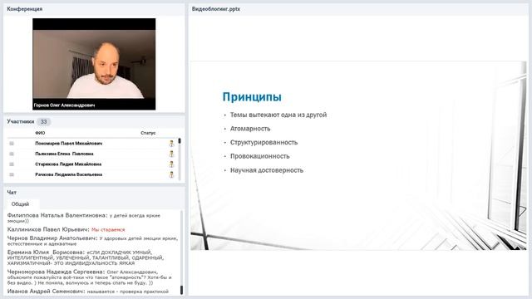Click slide bullet Атомарность
The width and height of the screenshot is (532, 299).
pos(250,129)
